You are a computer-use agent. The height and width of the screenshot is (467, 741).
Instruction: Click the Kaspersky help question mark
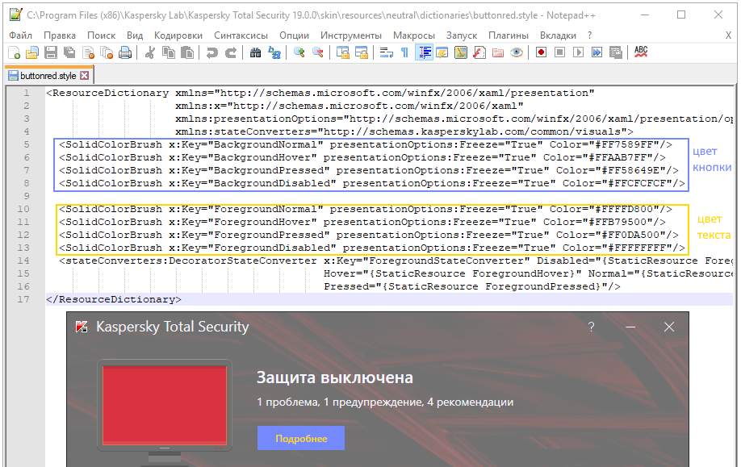591,327
